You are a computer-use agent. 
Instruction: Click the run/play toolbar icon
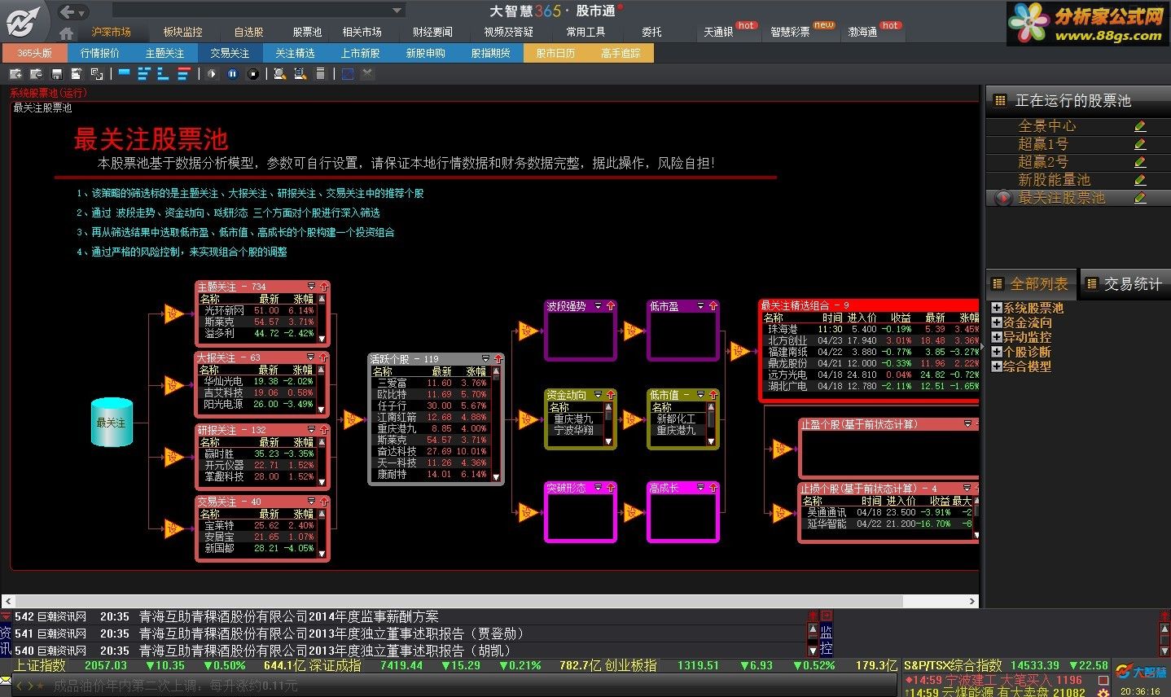(x=212, y=74)
